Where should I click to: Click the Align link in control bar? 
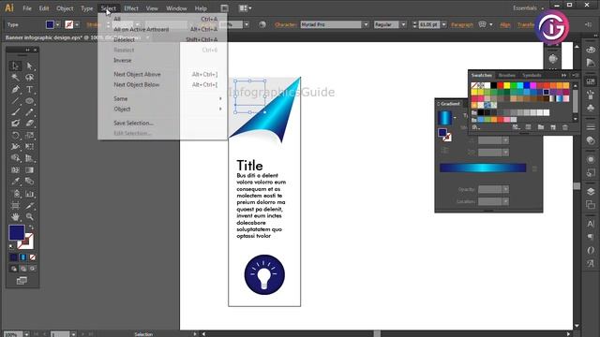(505, 24)
